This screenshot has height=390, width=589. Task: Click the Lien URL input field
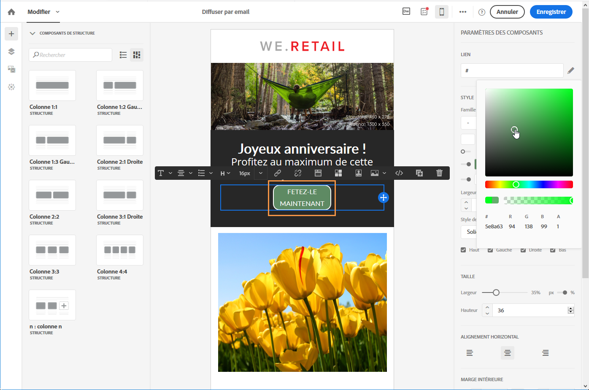click(512, 70)
